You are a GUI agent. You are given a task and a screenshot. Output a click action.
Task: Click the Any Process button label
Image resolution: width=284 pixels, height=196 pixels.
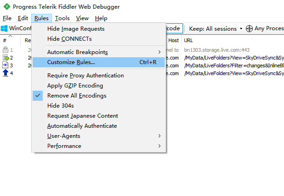click(x=269, y=28)
